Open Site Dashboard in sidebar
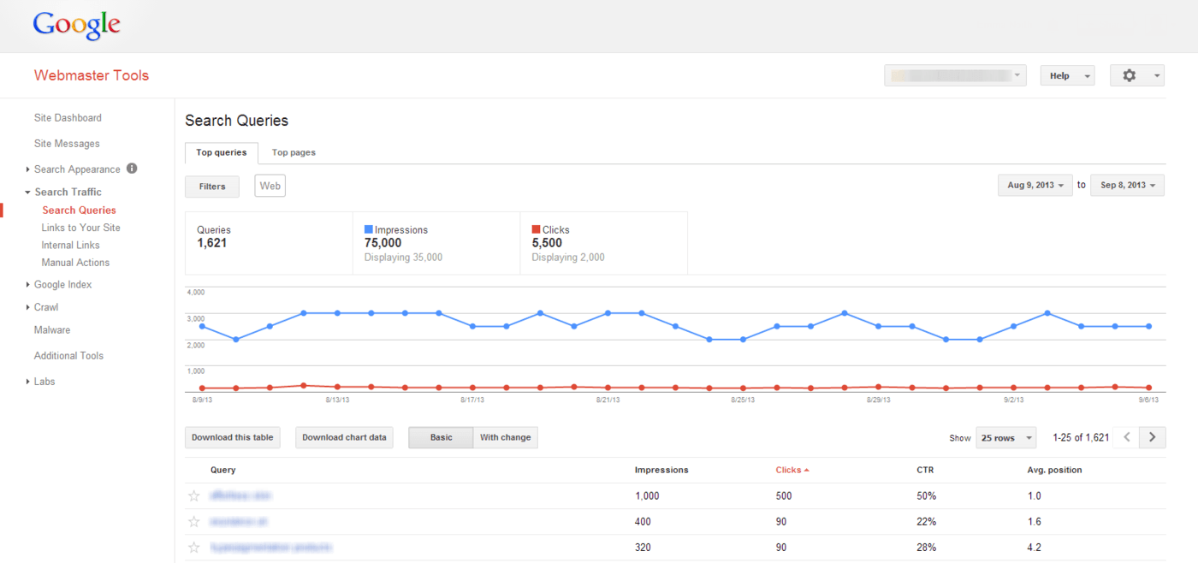Screen dimensions: 1198x563 click(x=68, y=118)
